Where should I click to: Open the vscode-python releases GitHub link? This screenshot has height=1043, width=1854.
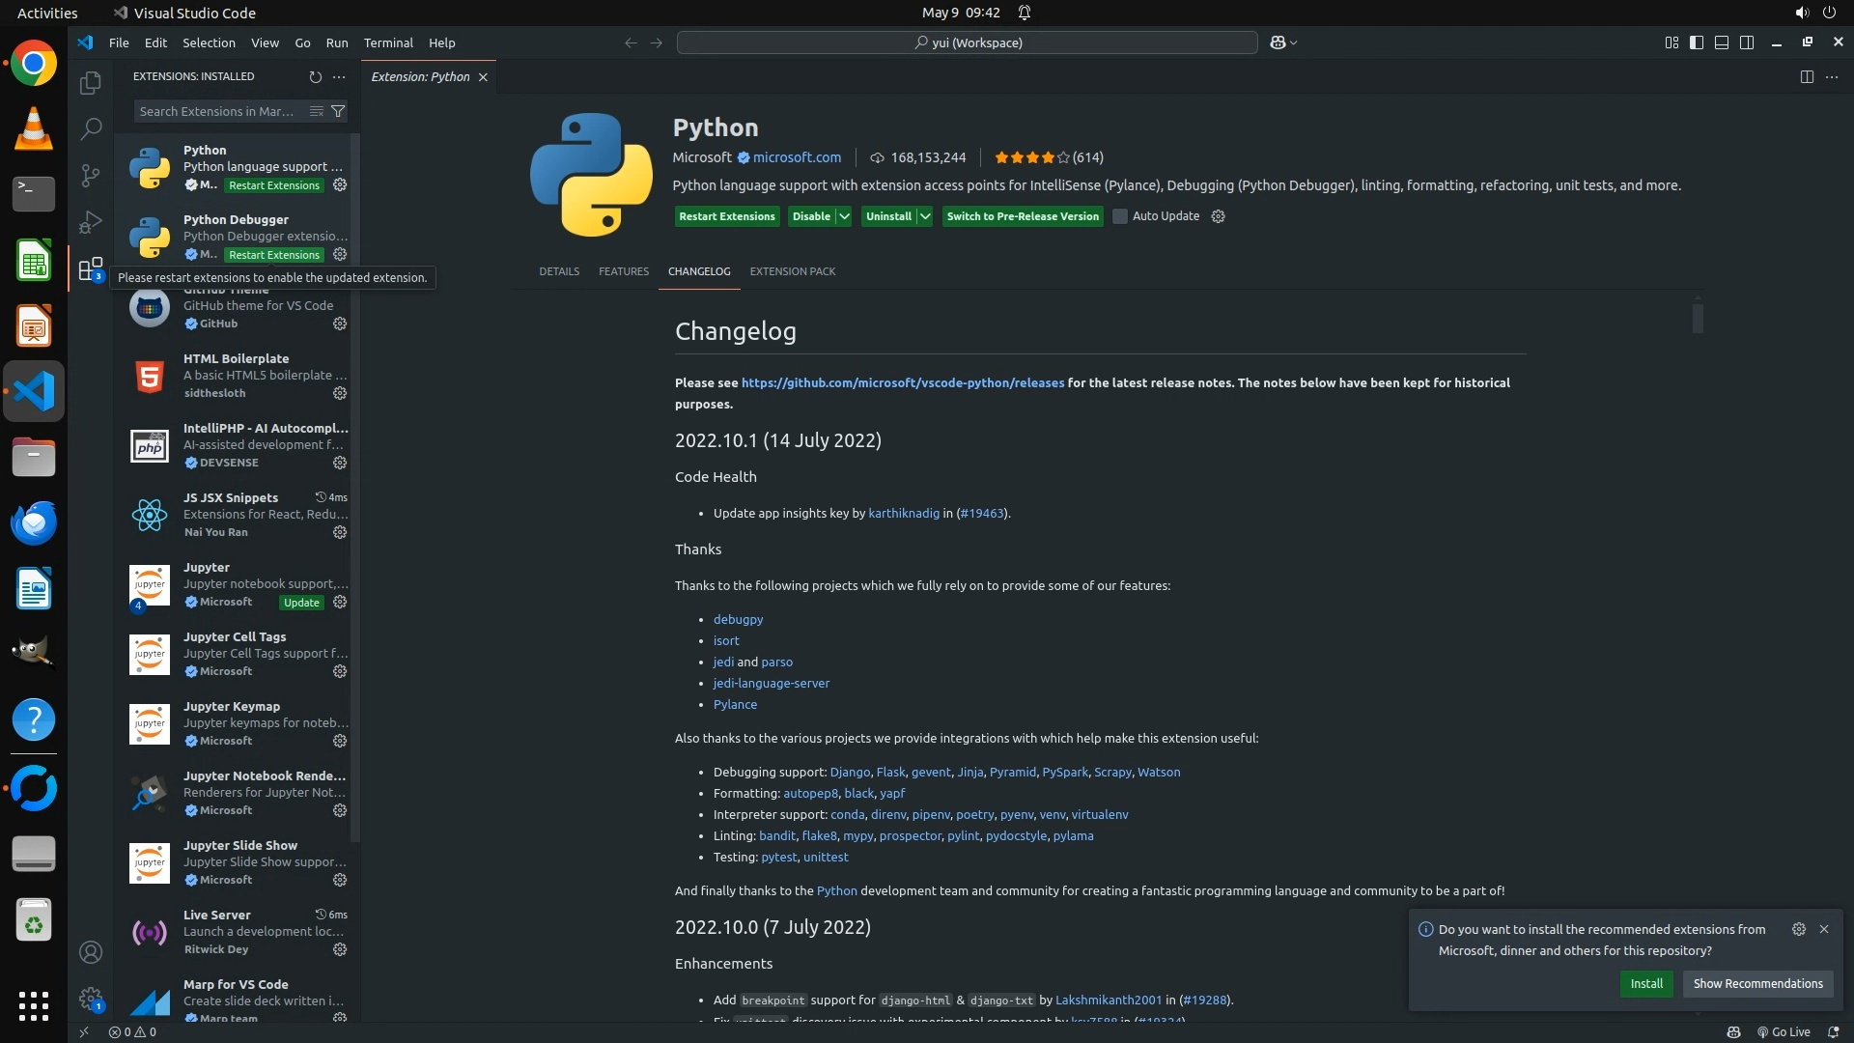point(902,382)
